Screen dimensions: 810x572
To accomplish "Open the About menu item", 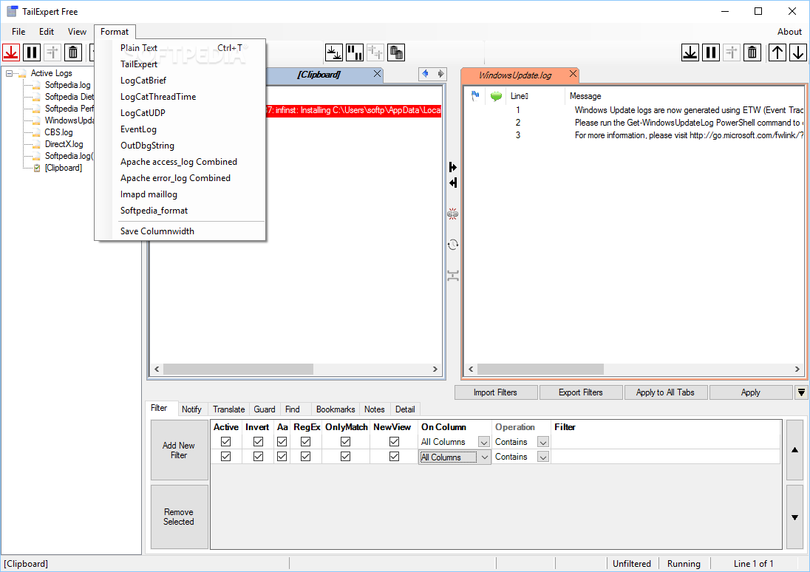I will pos(789,32).
